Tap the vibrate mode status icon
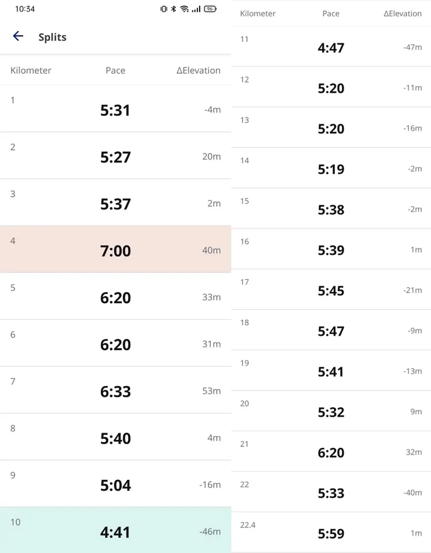Screen dimensions: 431x553 point(164,9)
